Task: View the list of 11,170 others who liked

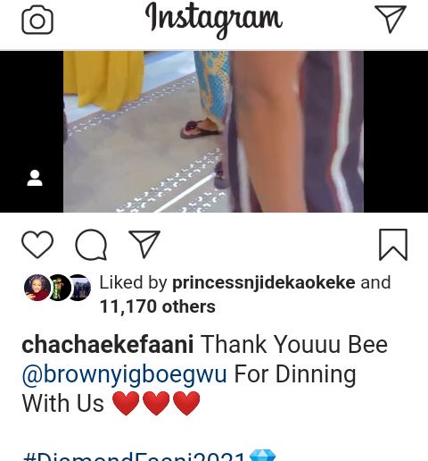Action: (158, 306)
